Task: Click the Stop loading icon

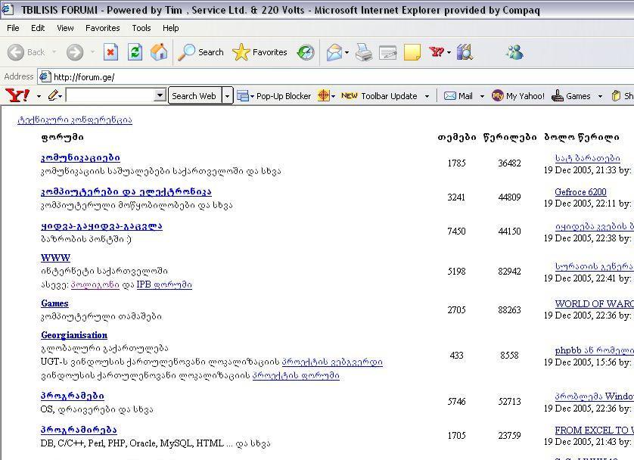Action: coord(110,52)
